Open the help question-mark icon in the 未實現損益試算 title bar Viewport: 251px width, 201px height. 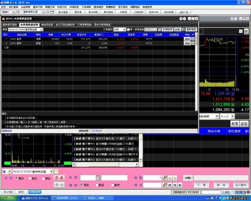[184, 19]
